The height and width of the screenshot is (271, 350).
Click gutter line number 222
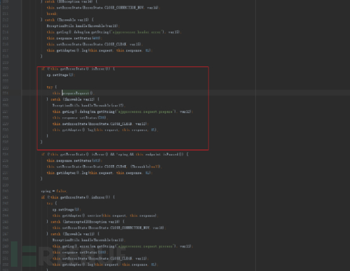5,81
